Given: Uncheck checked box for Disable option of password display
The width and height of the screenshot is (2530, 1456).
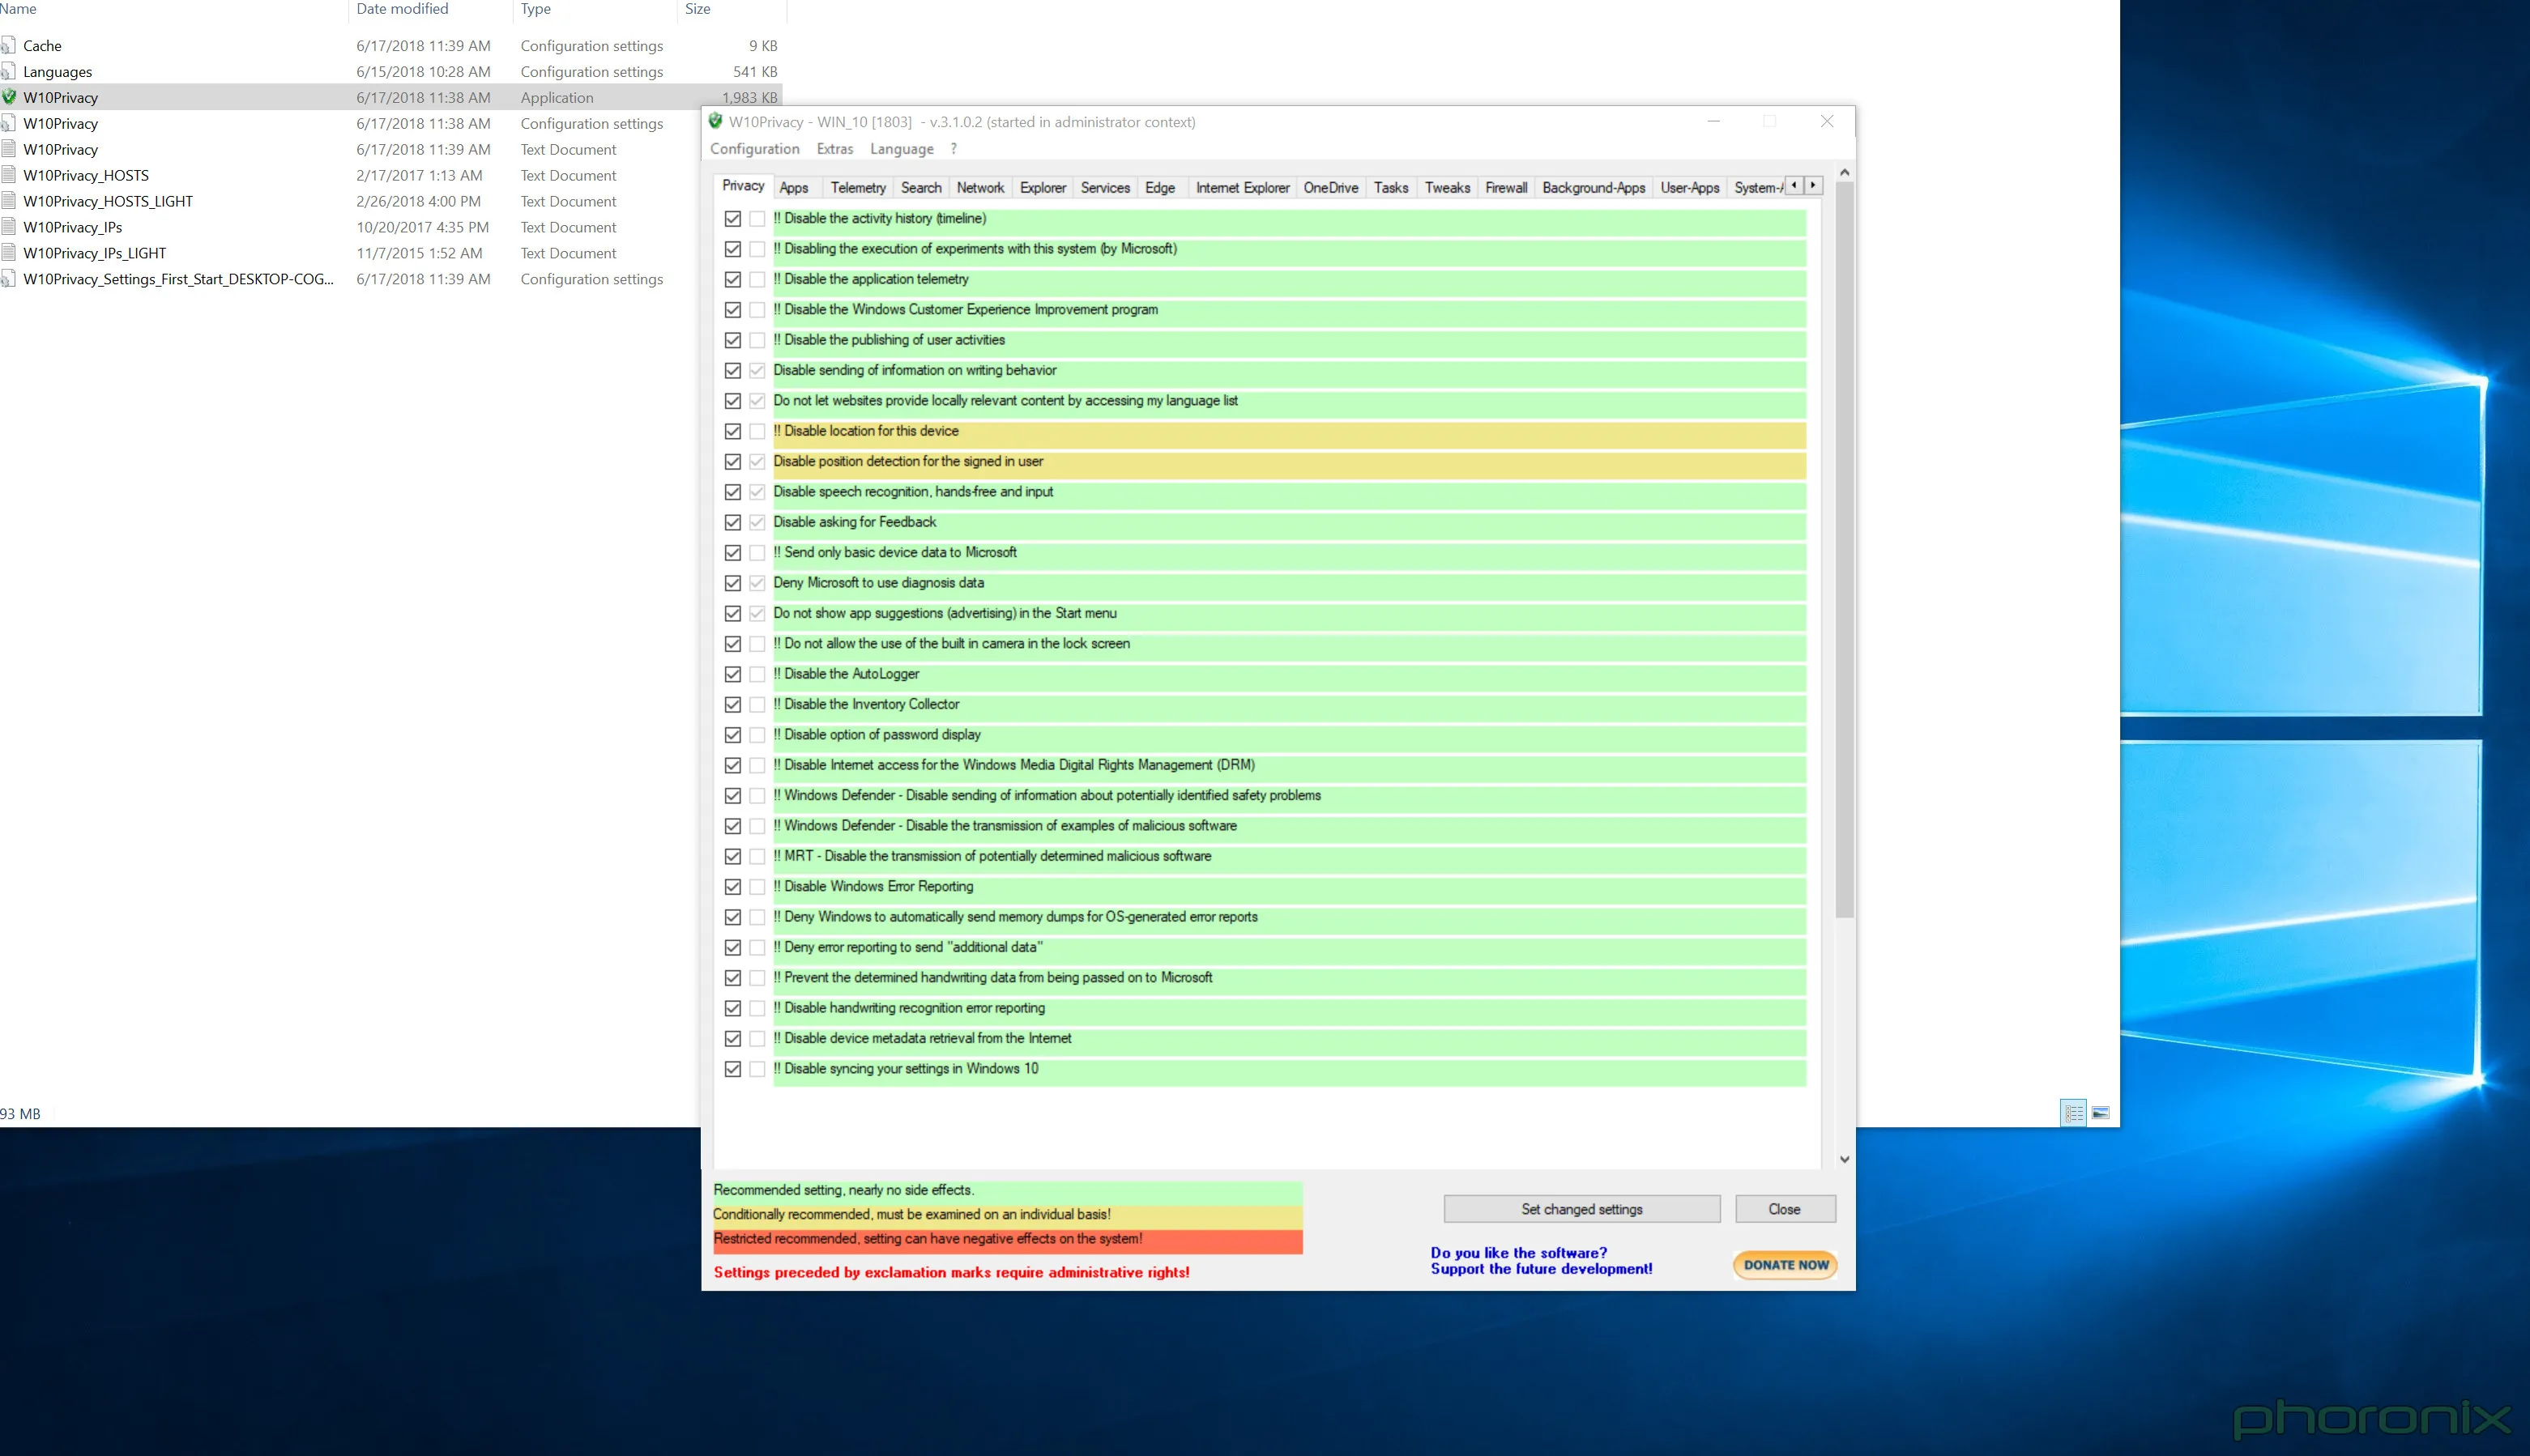Looking at the screenshot, I should point(732,734).
